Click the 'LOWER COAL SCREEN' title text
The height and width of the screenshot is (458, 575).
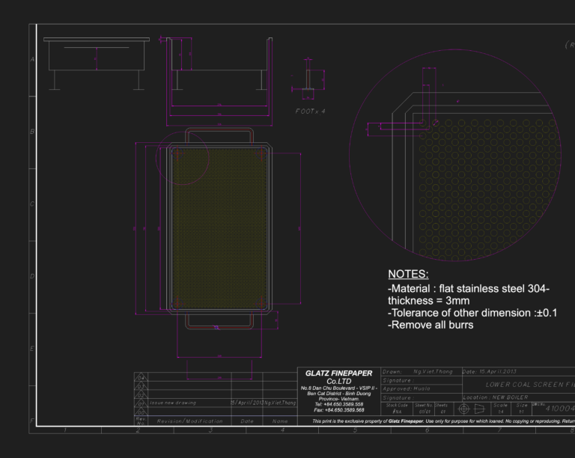[x=530, y=385]
